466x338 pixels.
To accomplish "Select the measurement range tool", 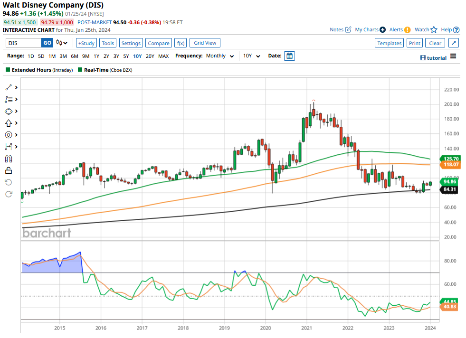I will (x=9, y=147).
